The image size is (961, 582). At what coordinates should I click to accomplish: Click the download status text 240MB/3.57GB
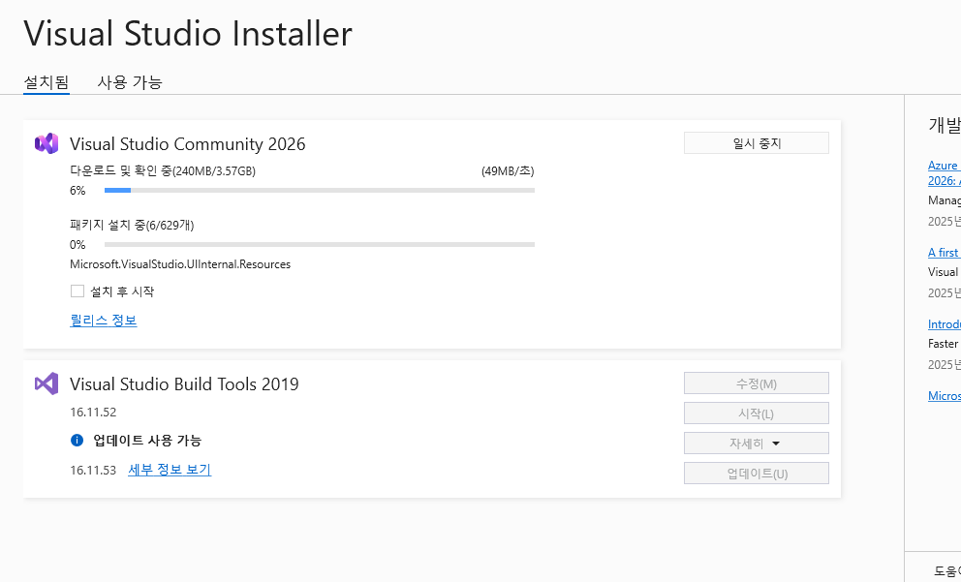pos(163,171)
